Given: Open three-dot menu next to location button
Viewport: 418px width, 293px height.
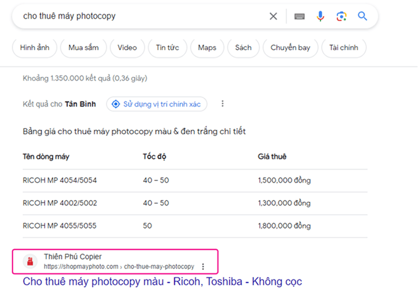Looking at the screenshot, I should click(x=223, y=104).
